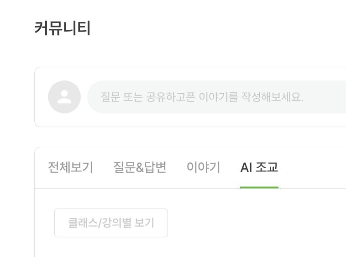Screen dimensions: 346x257
Task: Click the gray profile avatar icon
Action: 64,97
